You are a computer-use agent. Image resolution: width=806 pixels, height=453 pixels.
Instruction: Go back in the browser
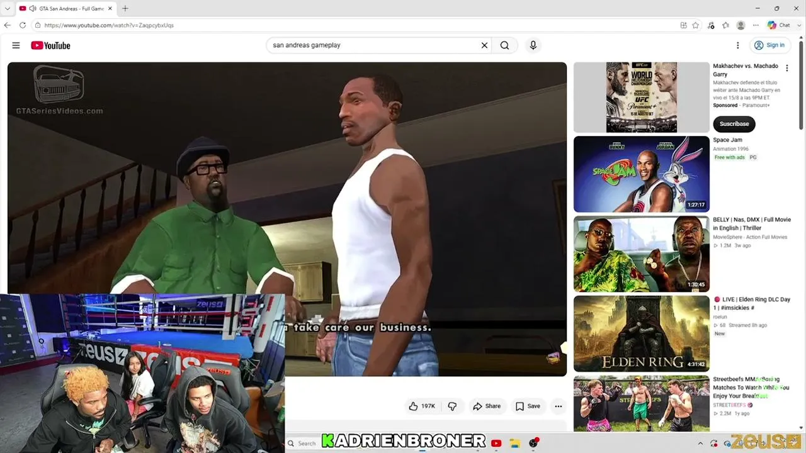tap(8, 25)
